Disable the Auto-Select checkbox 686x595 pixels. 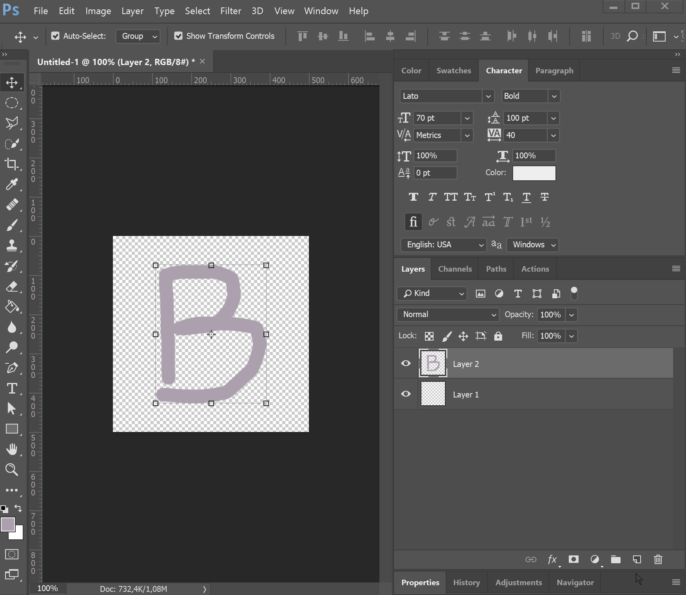[55, 36]
